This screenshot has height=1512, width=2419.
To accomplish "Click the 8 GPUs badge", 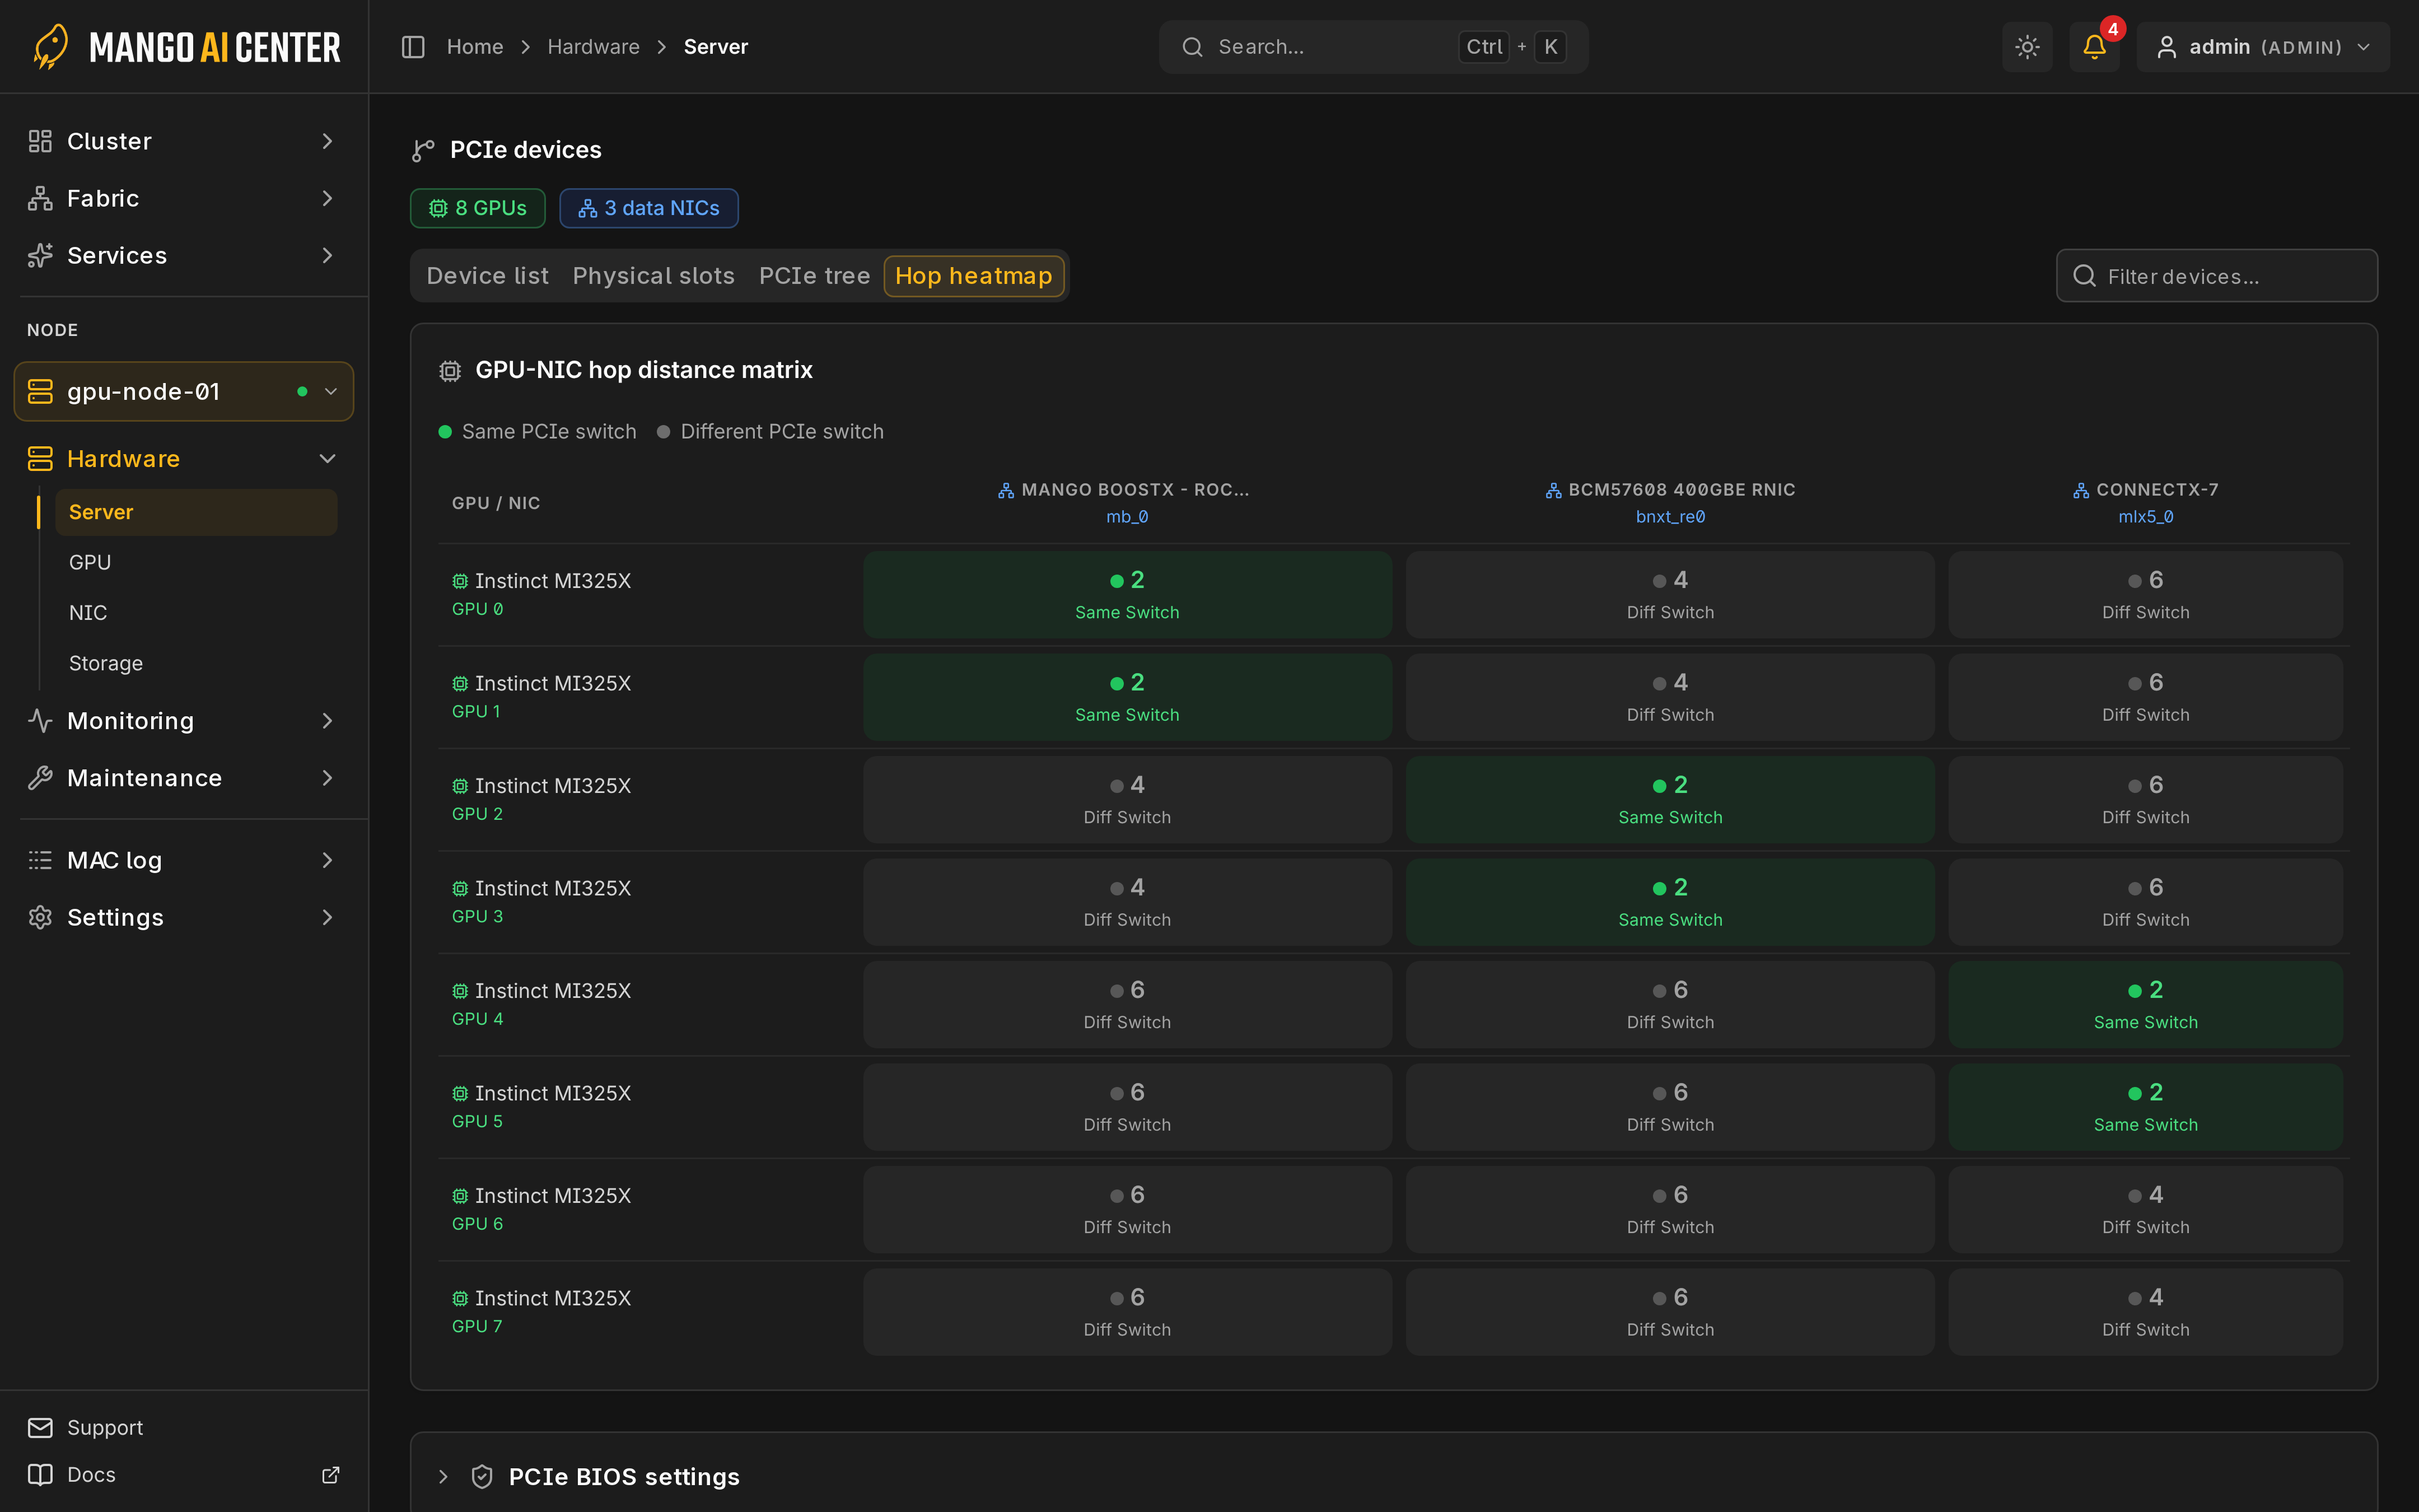I will pyautogui.click(x=478, y=208).
